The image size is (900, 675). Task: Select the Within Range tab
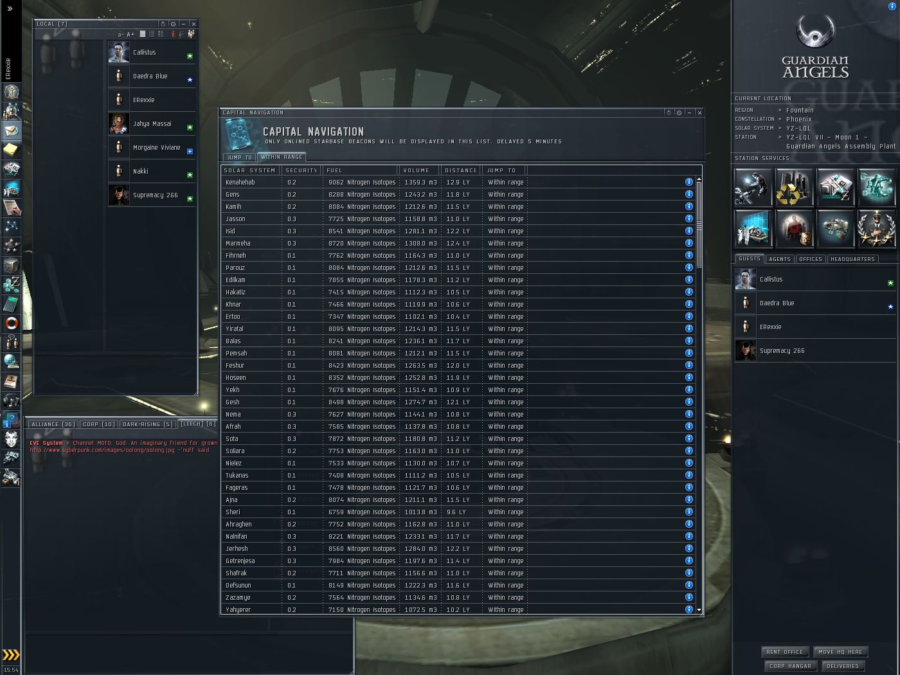point(282,157)
